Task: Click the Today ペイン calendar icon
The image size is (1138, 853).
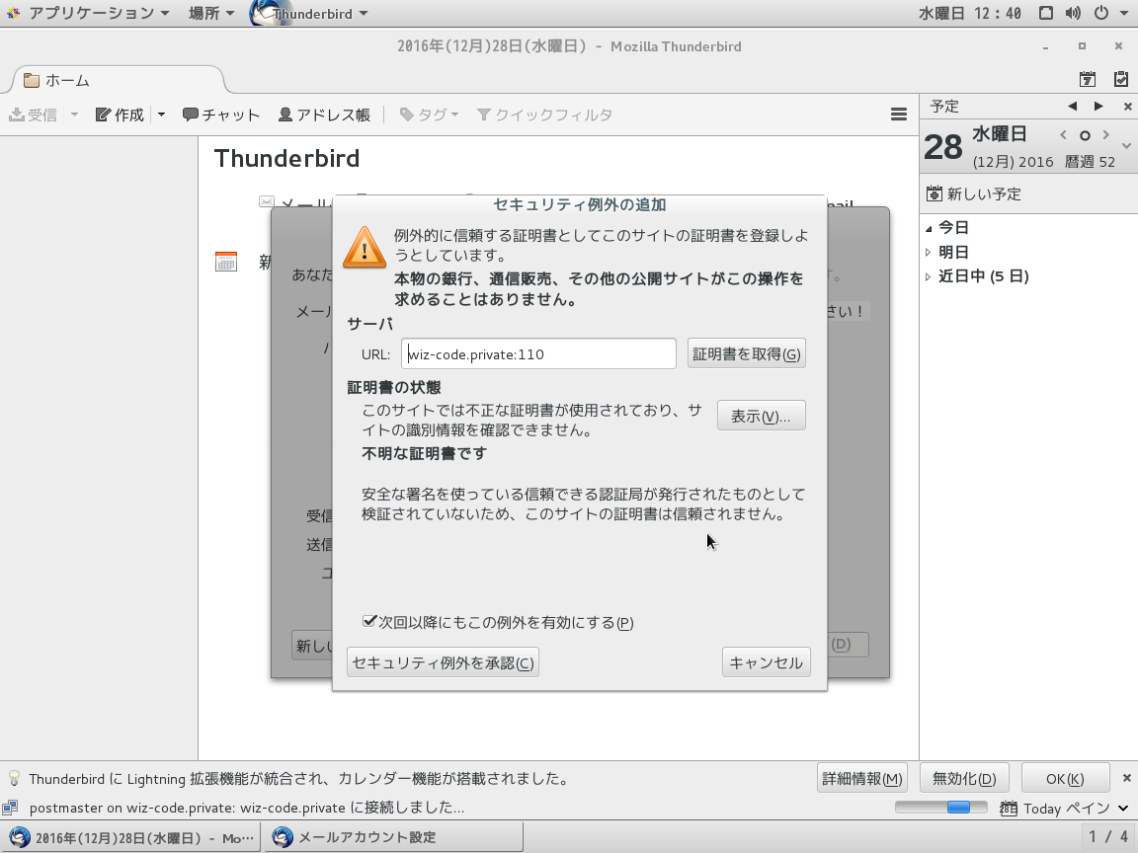Action: pyautogui.click(x=1008, y=808)
